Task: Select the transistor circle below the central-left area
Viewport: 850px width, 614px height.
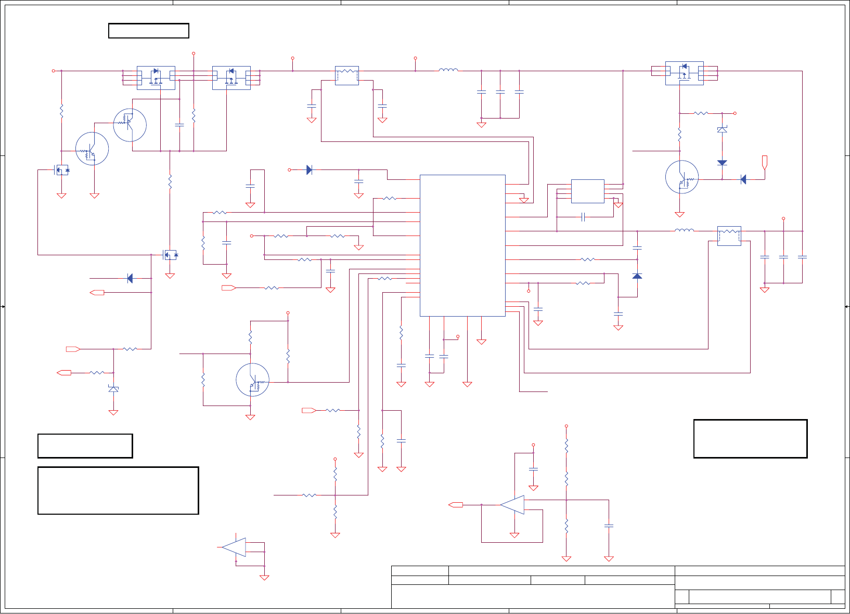Action: click(x=253, y=380)
